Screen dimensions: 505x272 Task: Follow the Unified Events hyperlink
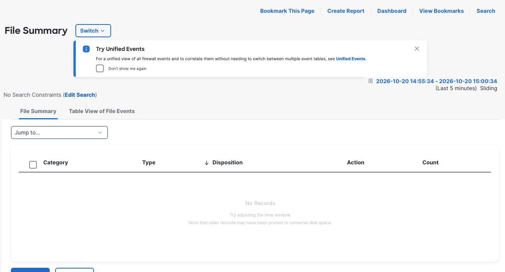pyautogui.click(x=350, y=59)
